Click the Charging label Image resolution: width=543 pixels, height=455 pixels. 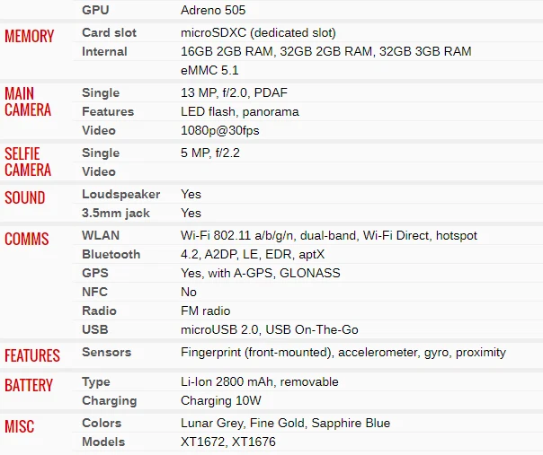(109, 401)
